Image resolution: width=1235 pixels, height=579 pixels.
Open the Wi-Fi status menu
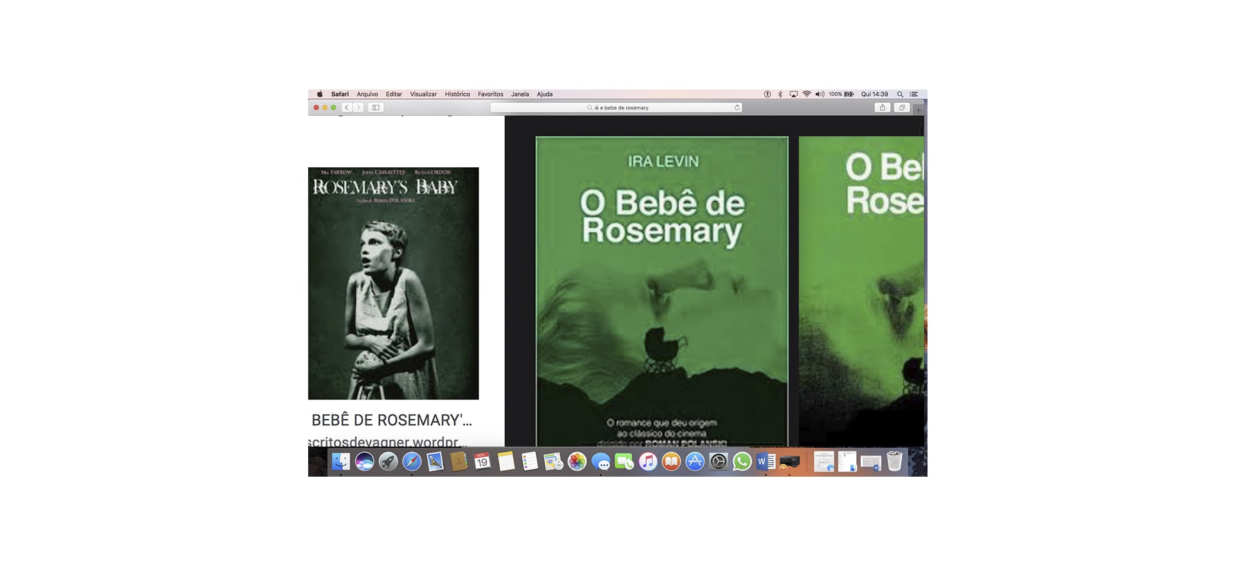click(807, 94)
